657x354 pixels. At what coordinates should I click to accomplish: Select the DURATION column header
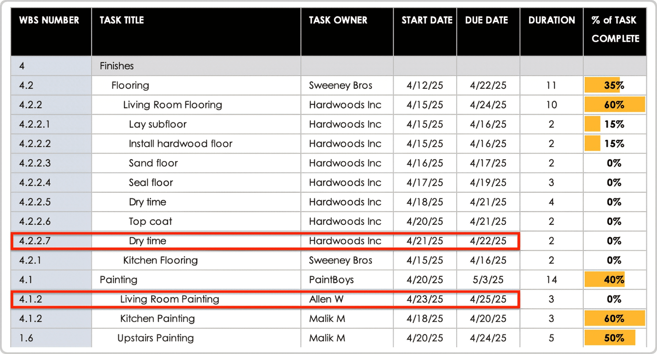551,20
